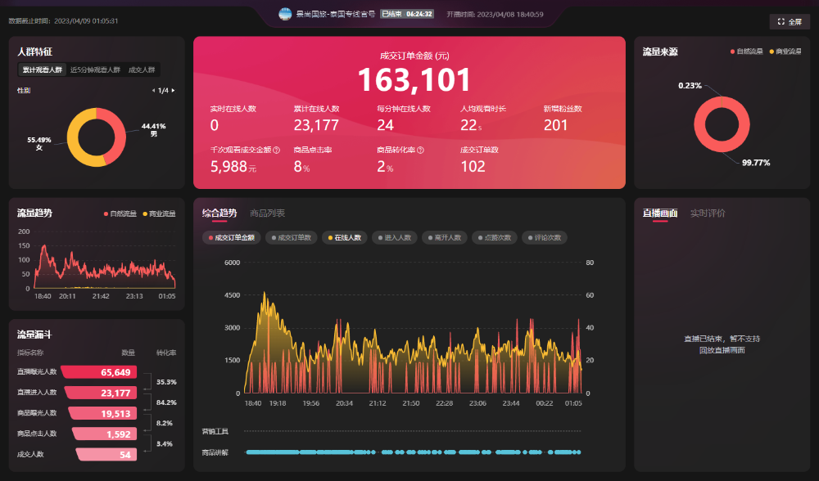This screenshot has width=819, height=481.
Task: Enable the 进入人数 series chip
Action: click(395, 238)
